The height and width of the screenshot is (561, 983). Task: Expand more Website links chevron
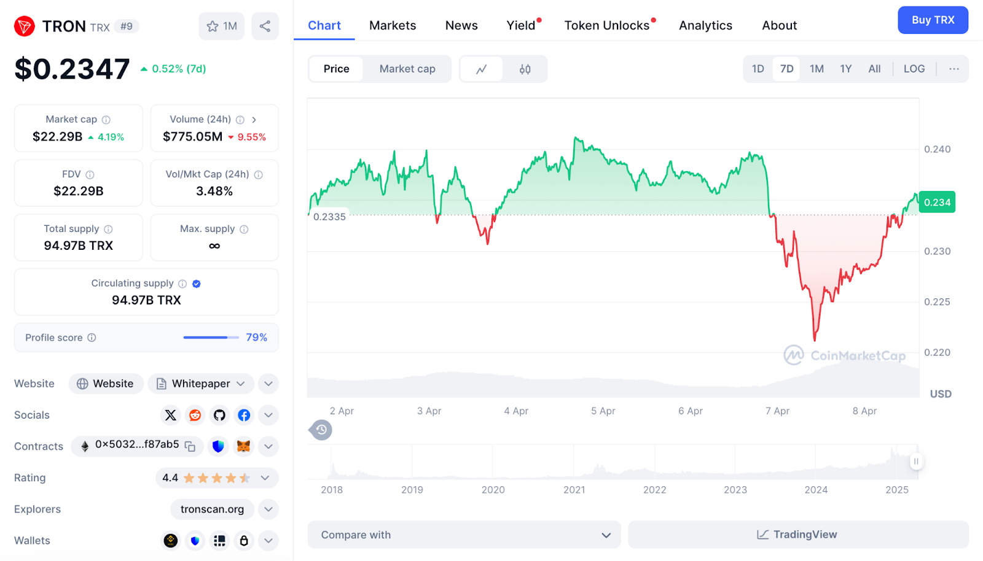(268, 384)
